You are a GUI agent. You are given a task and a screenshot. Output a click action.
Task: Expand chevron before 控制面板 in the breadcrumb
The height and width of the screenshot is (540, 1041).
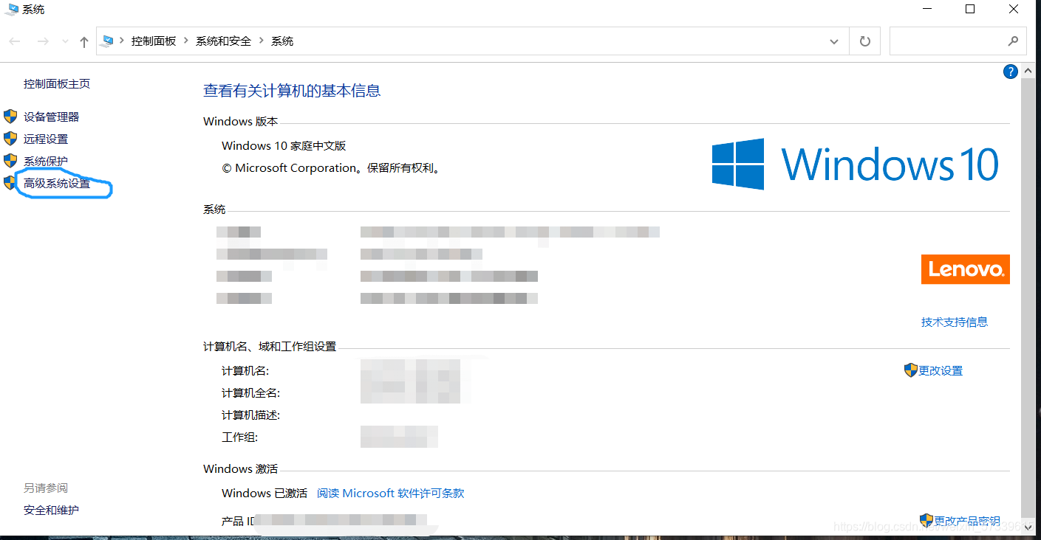pos(122,41)
